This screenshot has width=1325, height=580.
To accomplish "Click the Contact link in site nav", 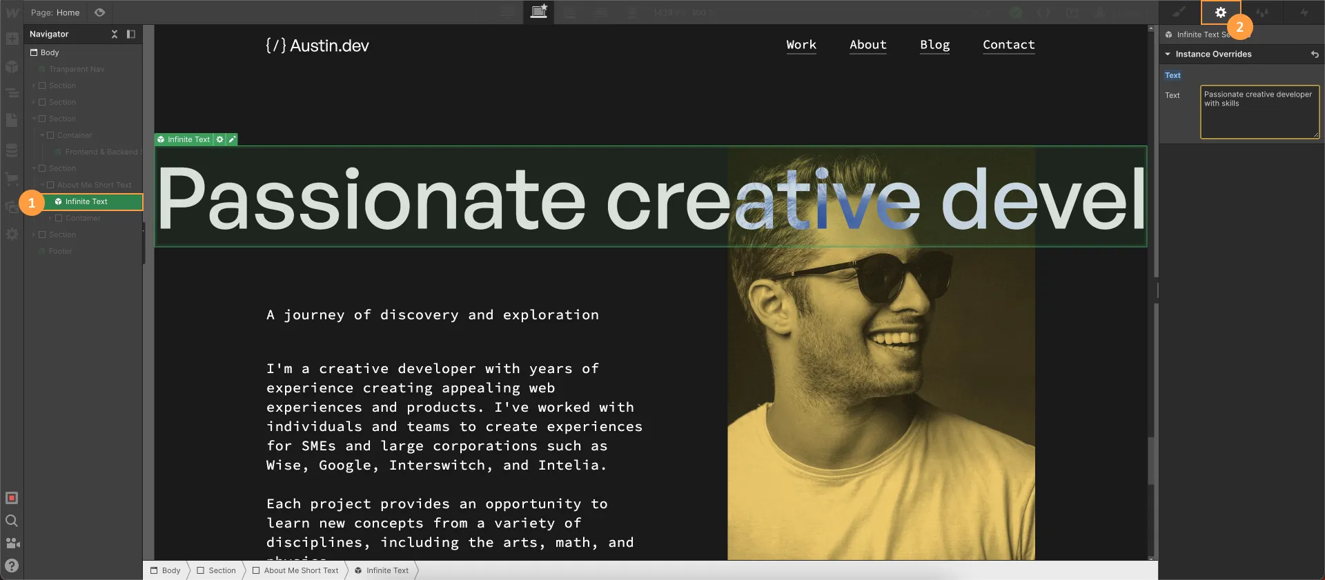I will 1008,45.
